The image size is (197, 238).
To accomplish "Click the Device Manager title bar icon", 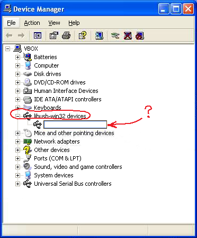I will point(7,9).
